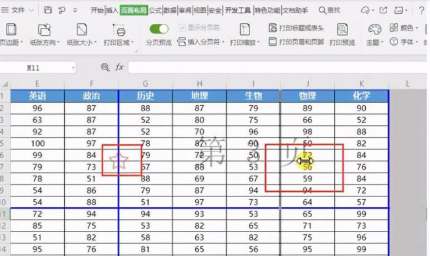
Task: Click the select-all corner triangle
Action: (x=5, y=84)
